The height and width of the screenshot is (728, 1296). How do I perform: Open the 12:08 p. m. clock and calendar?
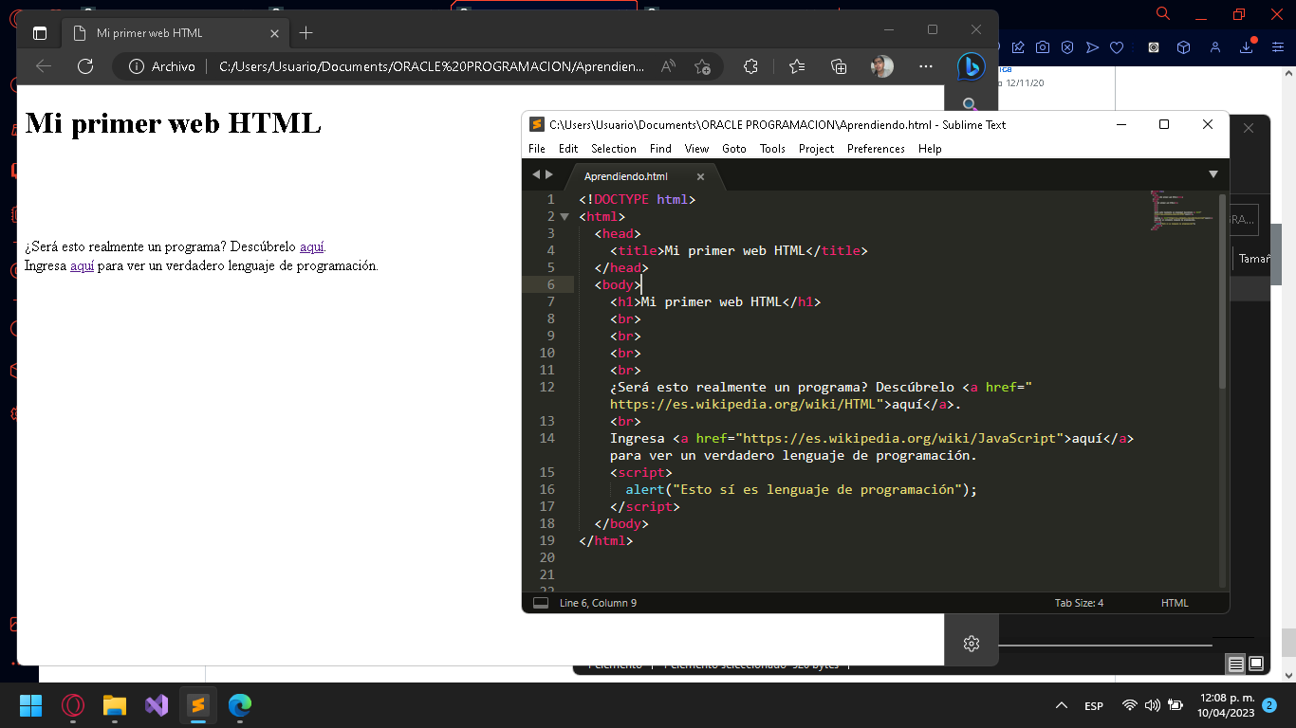1224,705
